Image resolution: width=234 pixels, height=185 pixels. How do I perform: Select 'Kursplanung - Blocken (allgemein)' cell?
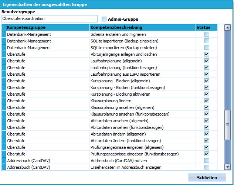[143, 81]
